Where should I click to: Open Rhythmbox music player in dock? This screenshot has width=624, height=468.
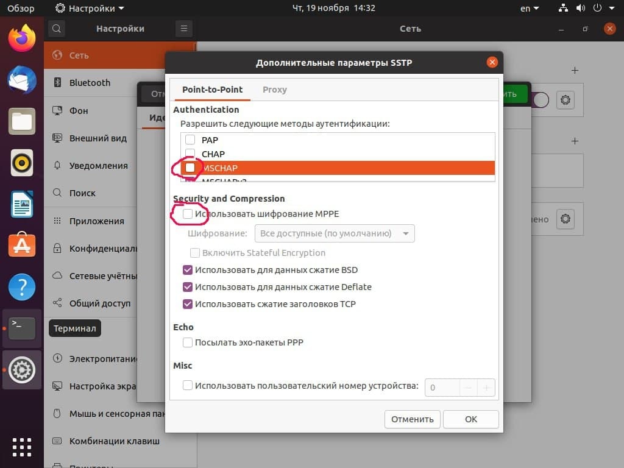(22, 163)
